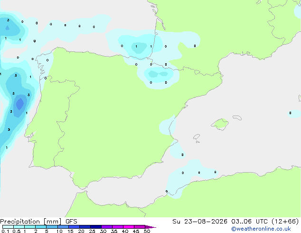Screen dimensions: 301x233
Task: Click the Ibiza island outline
Action: (197, 137)
